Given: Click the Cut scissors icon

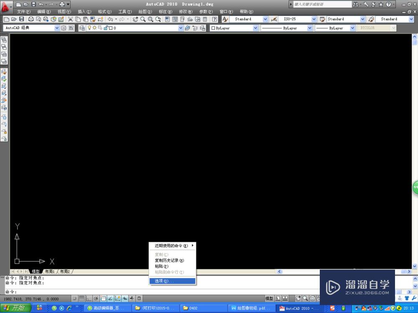Looking at the screenshot, I should 70,19.
